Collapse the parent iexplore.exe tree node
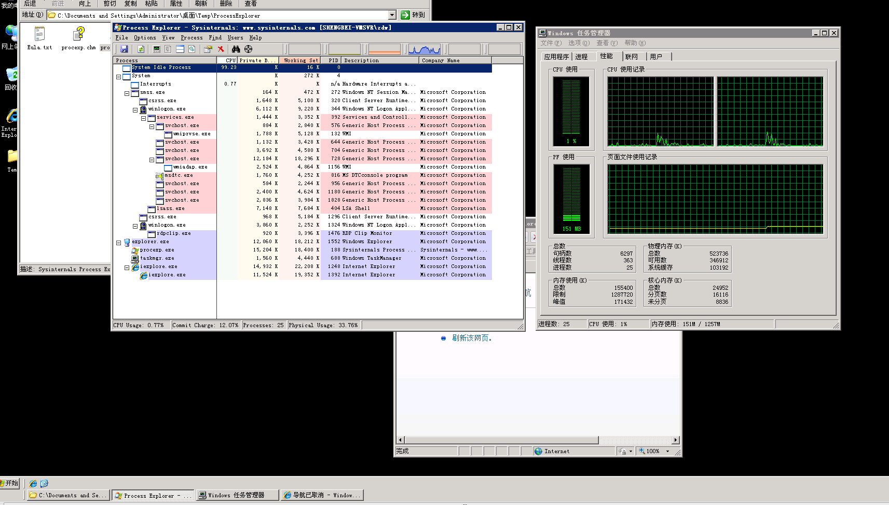 point(127,268)
